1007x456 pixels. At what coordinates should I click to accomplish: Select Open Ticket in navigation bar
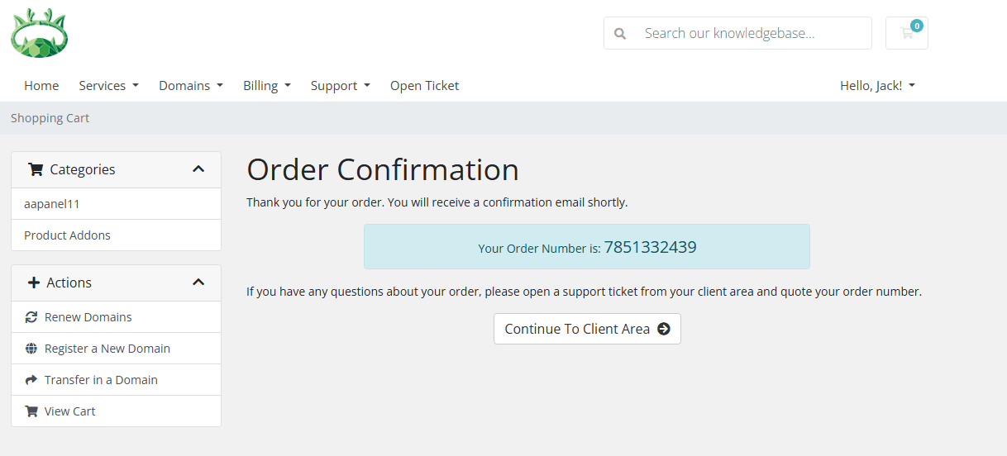(x=424, y=86)
